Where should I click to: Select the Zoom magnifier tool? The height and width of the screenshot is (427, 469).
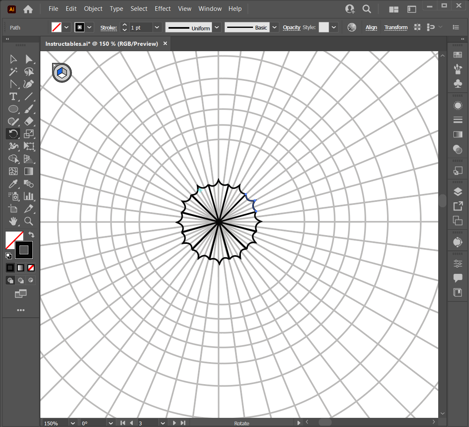pyautogui.click(x=29, y=221)
